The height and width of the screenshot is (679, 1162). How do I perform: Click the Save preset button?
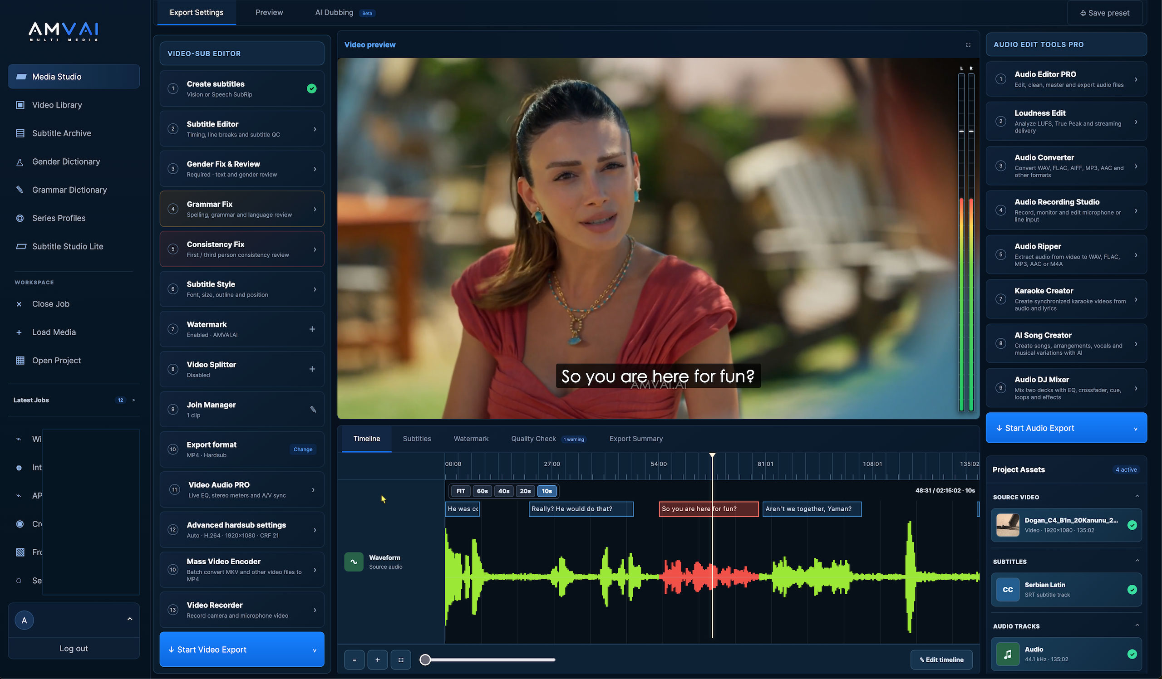[x=1104, y=13]
